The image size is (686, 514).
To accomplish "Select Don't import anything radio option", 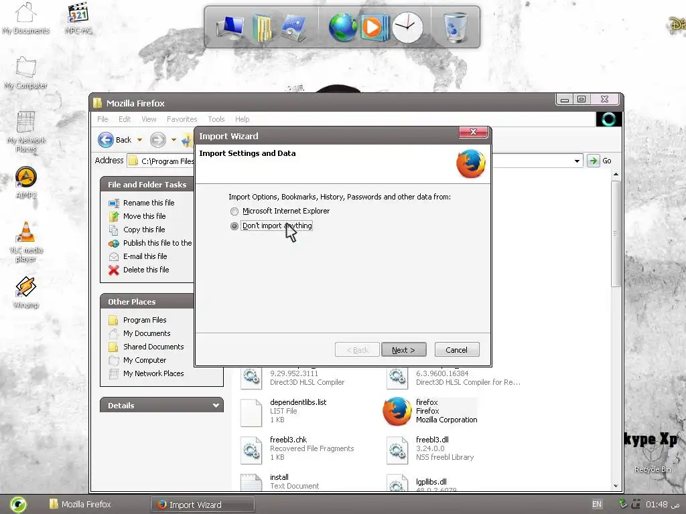I will (x=234, y=226).
